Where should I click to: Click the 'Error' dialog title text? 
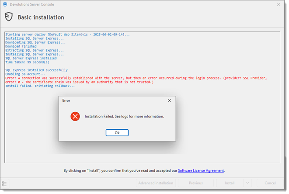click(x=66, y=100)
